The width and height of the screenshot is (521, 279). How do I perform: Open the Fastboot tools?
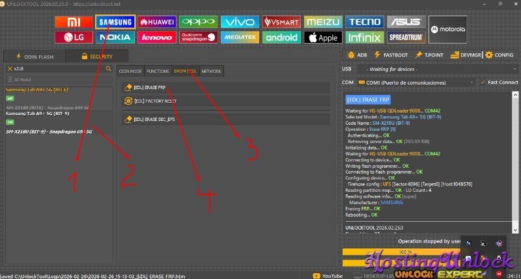pyautogui.click(x=391, y=55)
